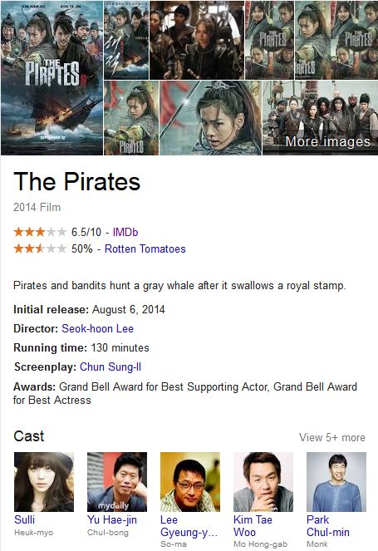Open the Rotten Tomatoes link
The height and width of the screenshot is (551, 378).
(x=145, y=248)
